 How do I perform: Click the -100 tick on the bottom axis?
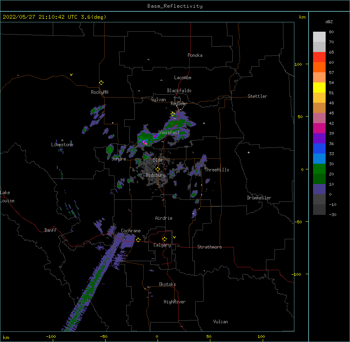(51, 336)
